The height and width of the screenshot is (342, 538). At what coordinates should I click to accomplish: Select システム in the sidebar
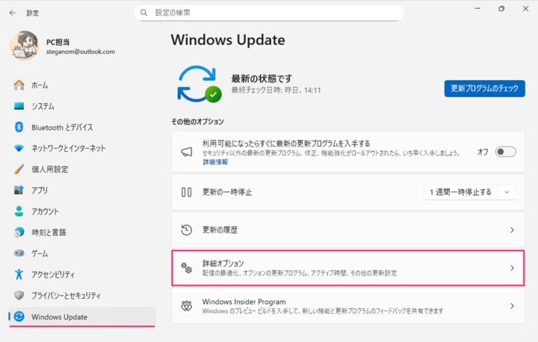[x=43, y=106]
